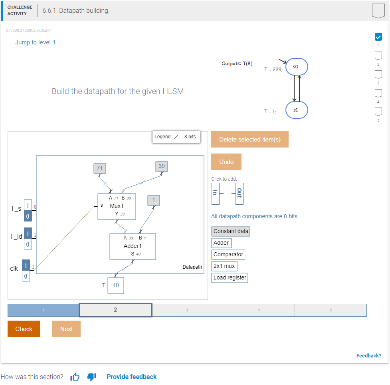Set the T_ld input to 0
The width and height of the screenshot is (390, 385).
pos(28,244)
